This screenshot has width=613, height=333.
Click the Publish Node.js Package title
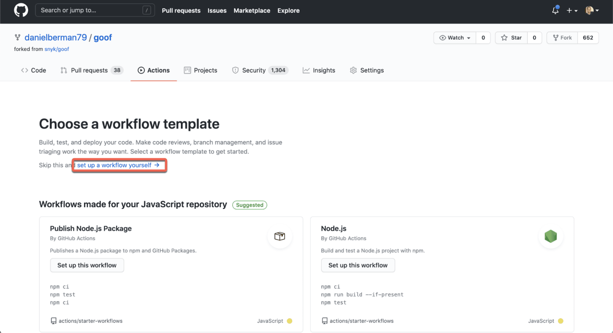pos(91,228)
